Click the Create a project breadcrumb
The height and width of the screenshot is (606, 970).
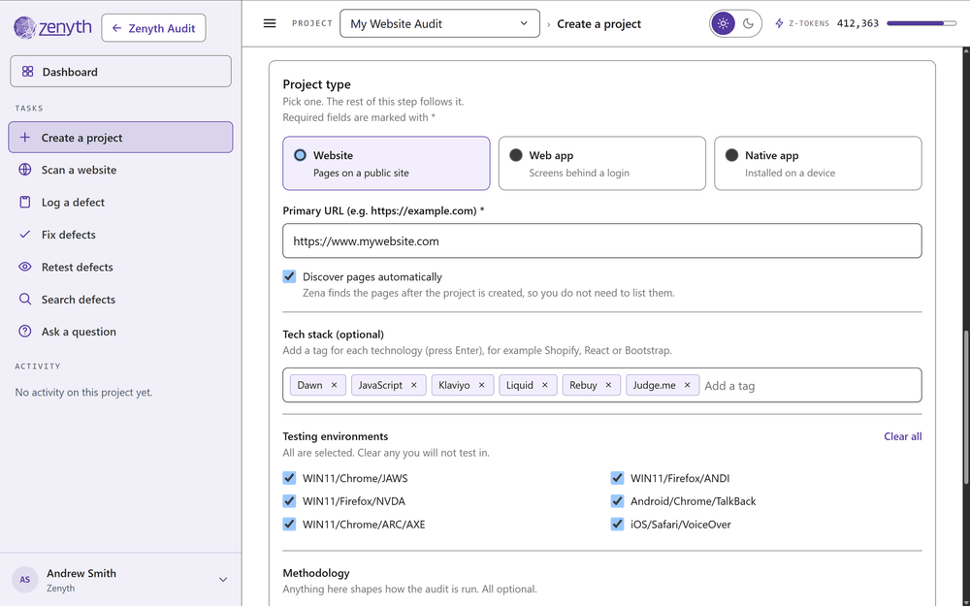598,23
